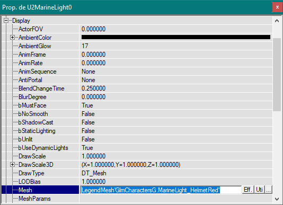Click the AntiPortal value None
Screen dimensions: 283x205
pos(89,80)
